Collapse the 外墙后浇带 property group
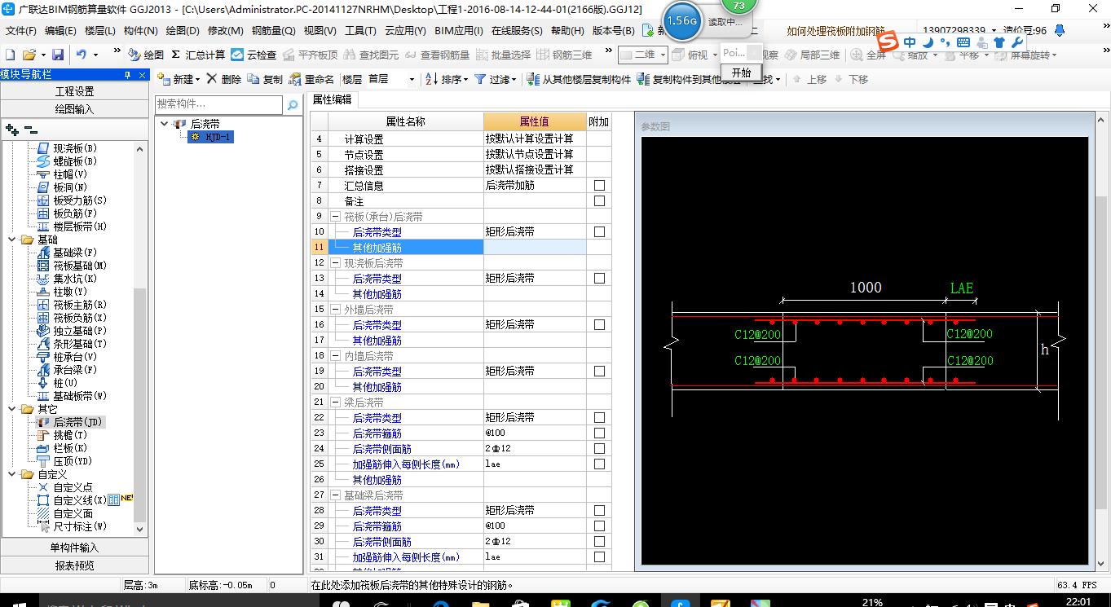1111x607 pixels. 335,310
